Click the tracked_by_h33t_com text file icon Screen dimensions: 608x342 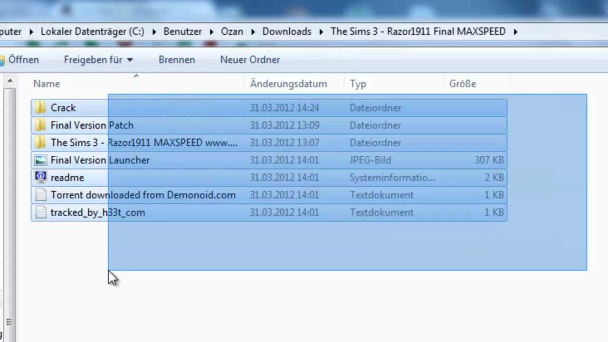pyautogui.click(x=41, y=212)
